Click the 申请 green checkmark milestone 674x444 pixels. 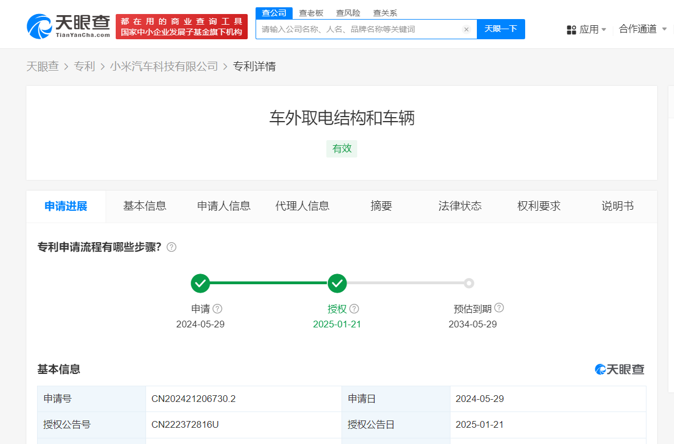[x=201, y=284]
